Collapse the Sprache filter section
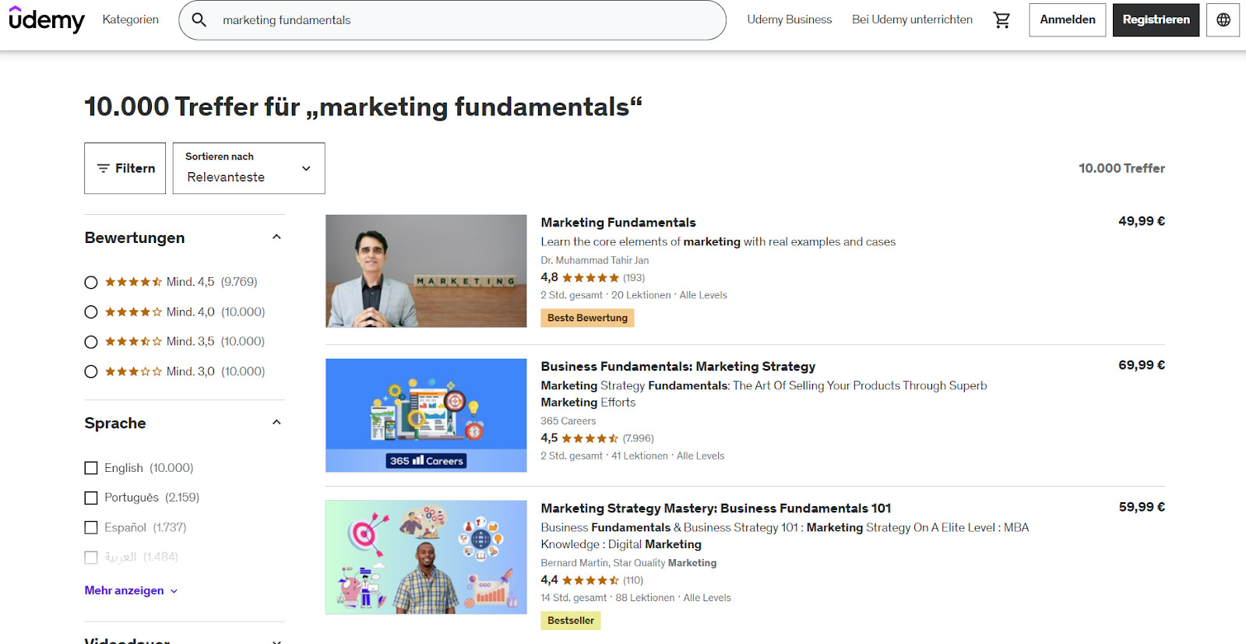Viewport: 1246px width, 644px height. point(276,422)
